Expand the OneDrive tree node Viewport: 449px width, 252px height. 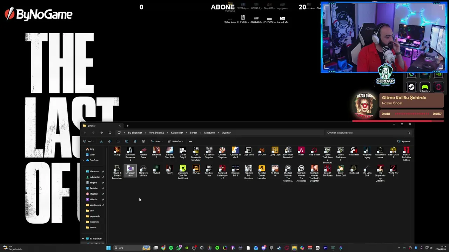tap(83, 160)
